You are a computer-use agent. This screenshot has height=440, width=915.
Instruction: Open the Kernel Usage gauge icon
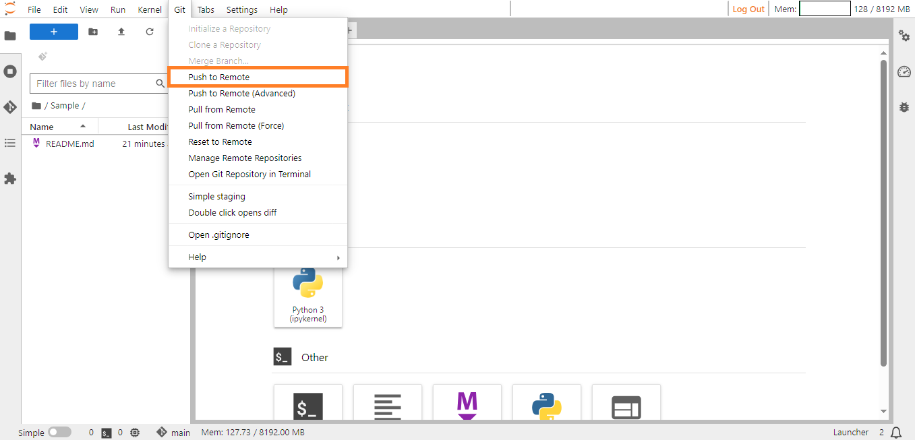904,71
